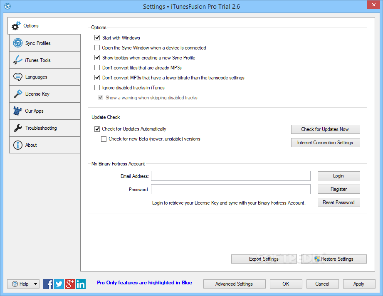Image resolution: width=383 pixels, height=296 pixels.
Task: Click the iTunesFusion title bar app icon
Action: [x=7, y=6]
